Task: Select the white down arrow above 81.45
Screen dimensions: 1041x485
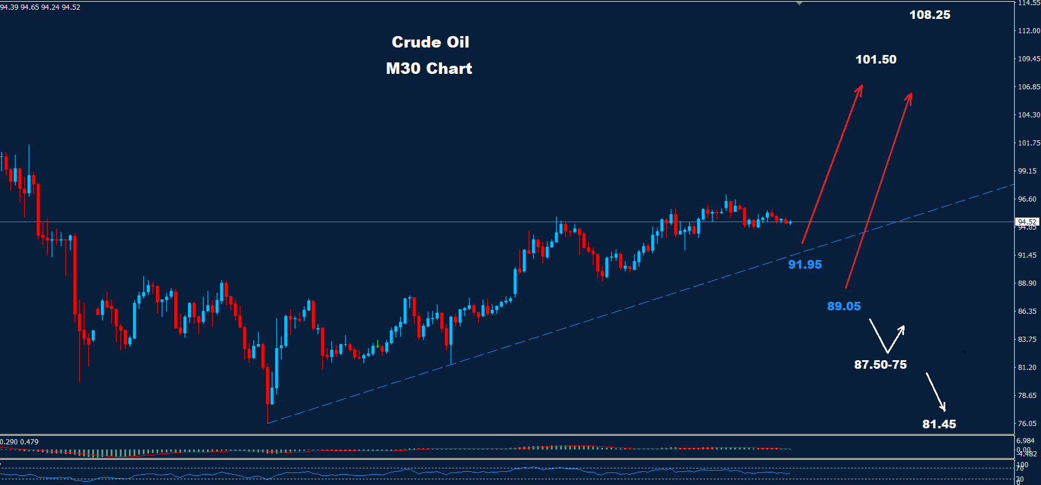Action: (936, 392)
